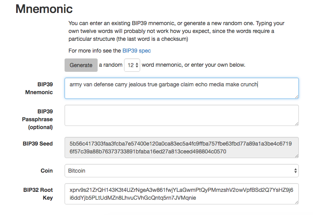Grab the BIP39 Seed field resize handle
Image resolution: width=313 pixels, height=215 pixels.
[x=296, y=155]
